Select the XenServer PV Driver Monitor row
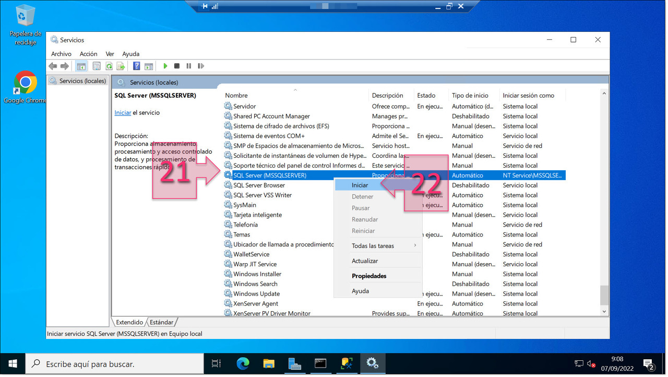This screenshot has height=377, width=668. [395, 313]
